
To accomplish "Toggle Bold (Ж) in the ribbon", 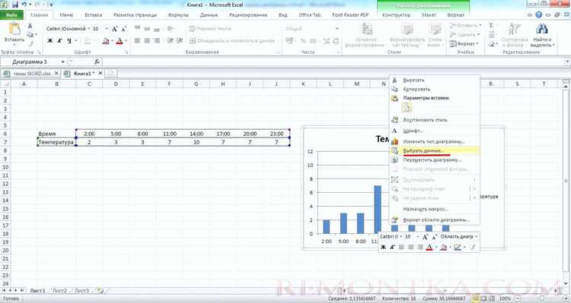I will (50, 41).
